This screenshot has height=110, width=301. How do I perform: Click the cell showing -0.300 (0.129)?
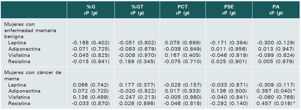[x=276, y=43]
